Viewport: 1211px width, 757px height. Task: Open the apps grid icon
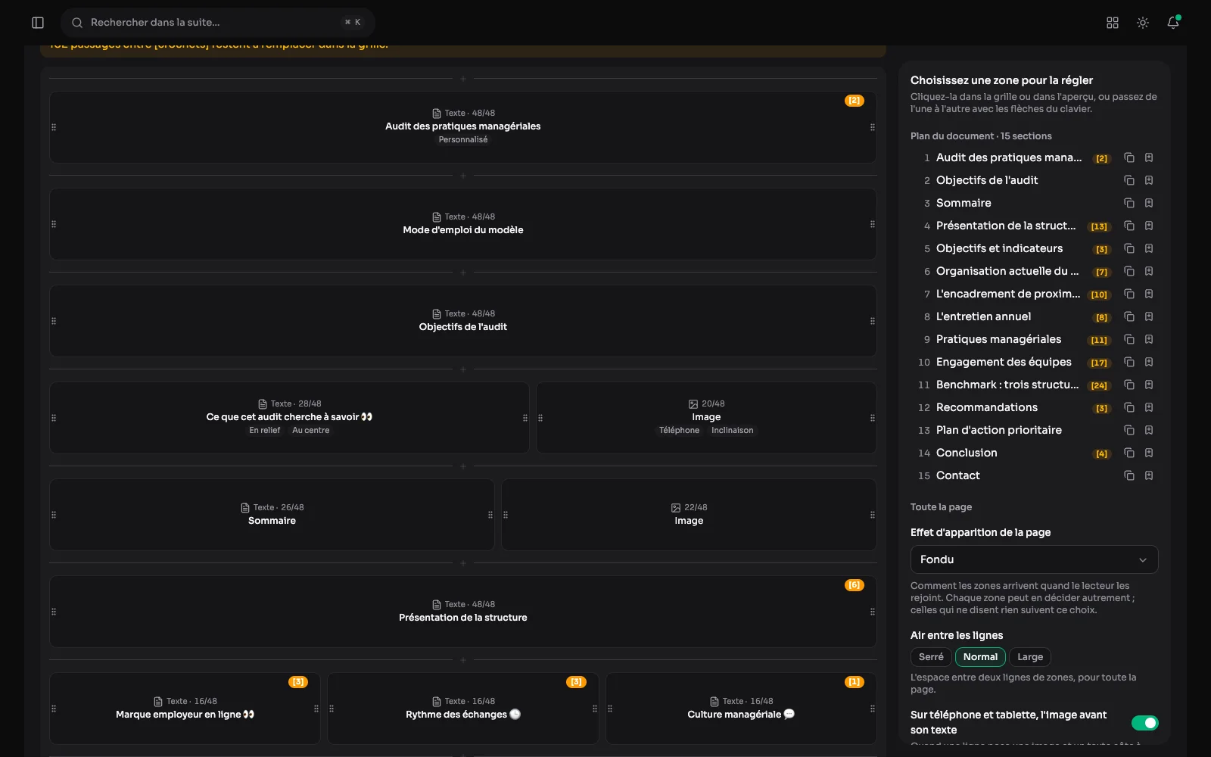point(1113,23)
